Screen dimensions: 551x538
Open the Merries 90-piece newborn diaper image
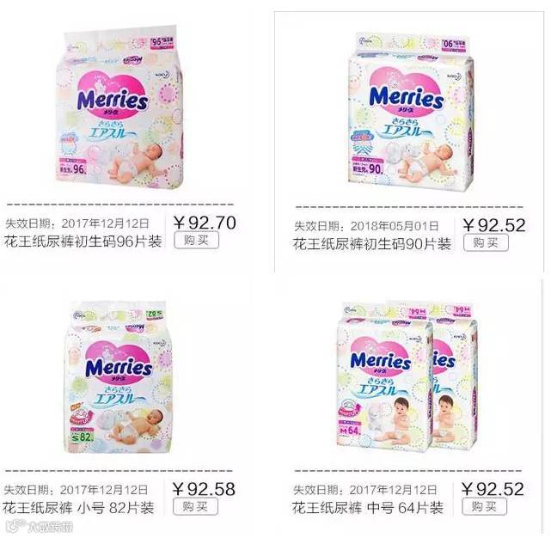(x=411, y=112)
